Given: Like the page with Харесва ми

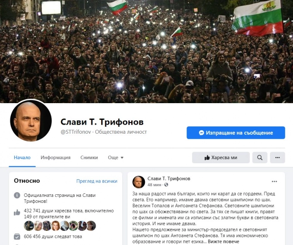Looking at the screenshot, I should (x=221, y=158).
